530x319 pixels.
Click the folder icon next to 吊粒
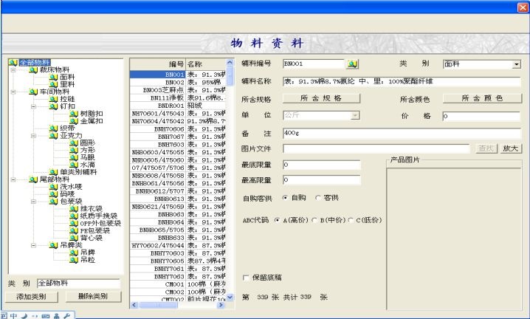74,260
